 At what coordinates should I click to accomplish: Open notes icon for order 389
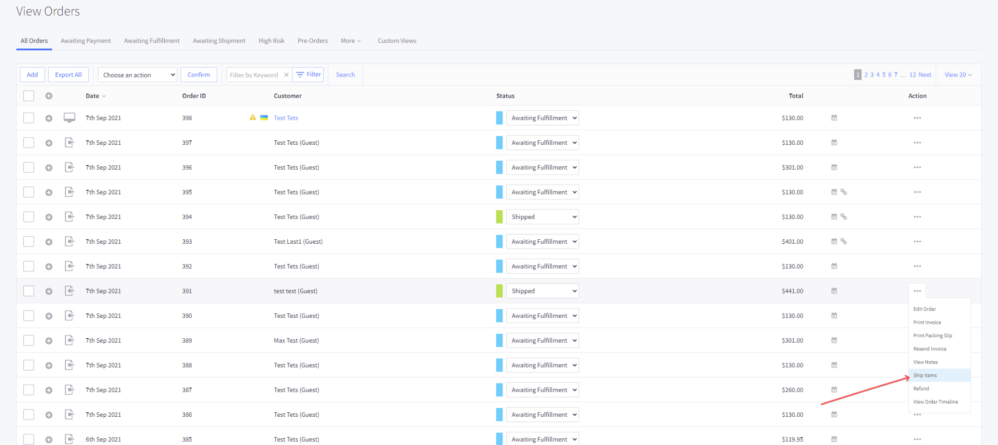(x=834, y=340)
